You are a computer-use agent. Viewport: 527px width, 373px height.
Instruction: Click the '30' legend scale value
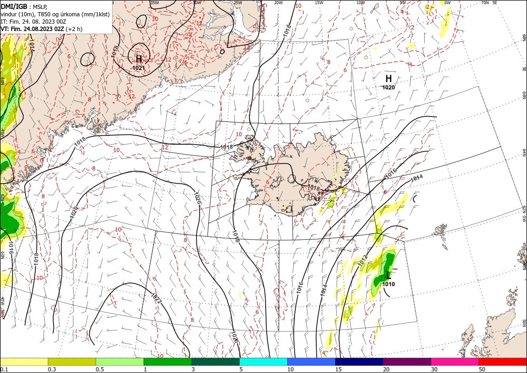[435, 369]
